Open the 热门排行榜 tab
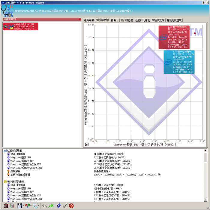210x210 pixels. coord(127,20)
